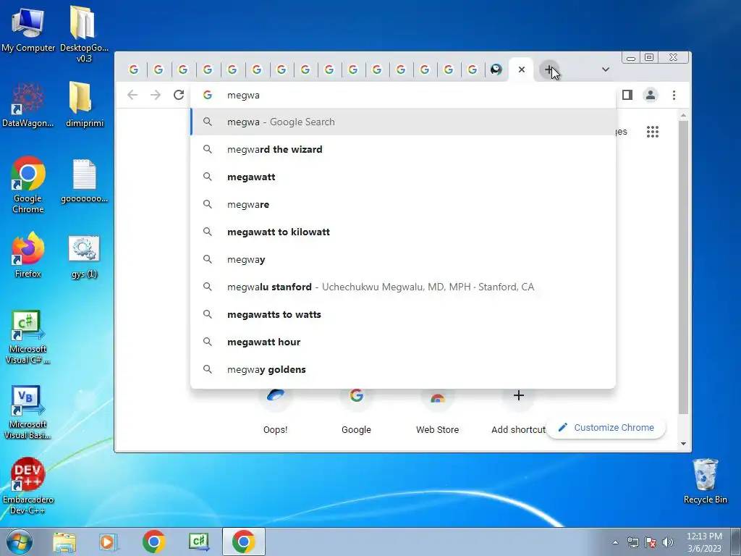Select the DesktopGo v0.3 folder
The height and width of the screenshot is (556, 741).
point(84,34)
